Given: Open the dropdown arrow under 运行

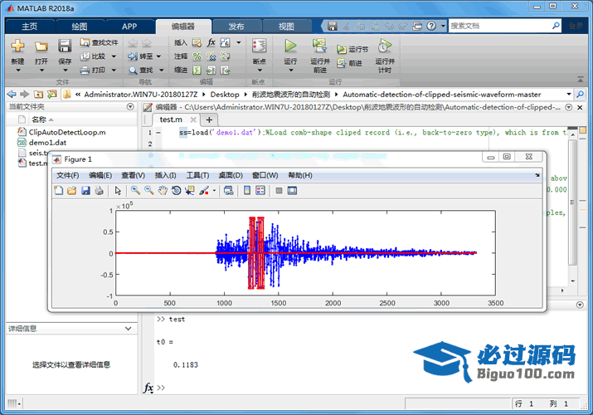Looking at the screenshot, I should [x=291, y=71].
